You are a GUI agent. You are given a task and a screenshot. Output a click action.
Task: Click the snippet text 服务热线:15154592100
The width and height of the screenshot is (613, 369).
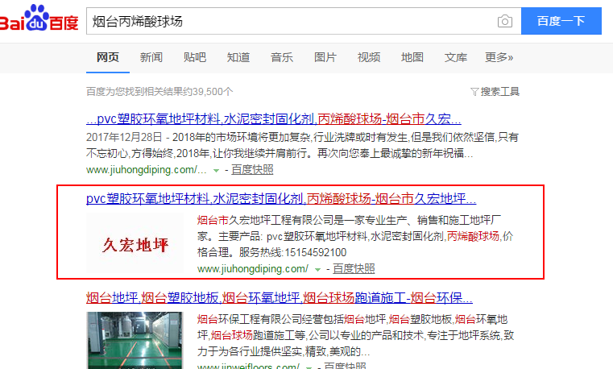click(293, 252)
